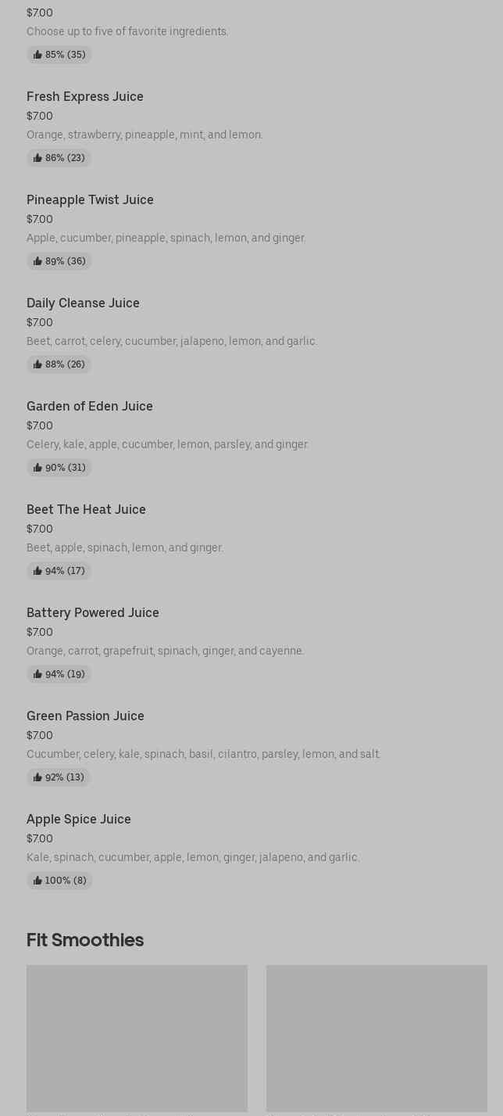Open the Fresh Express Juice item
This screenshot has height=1116, width=503.
85,96
